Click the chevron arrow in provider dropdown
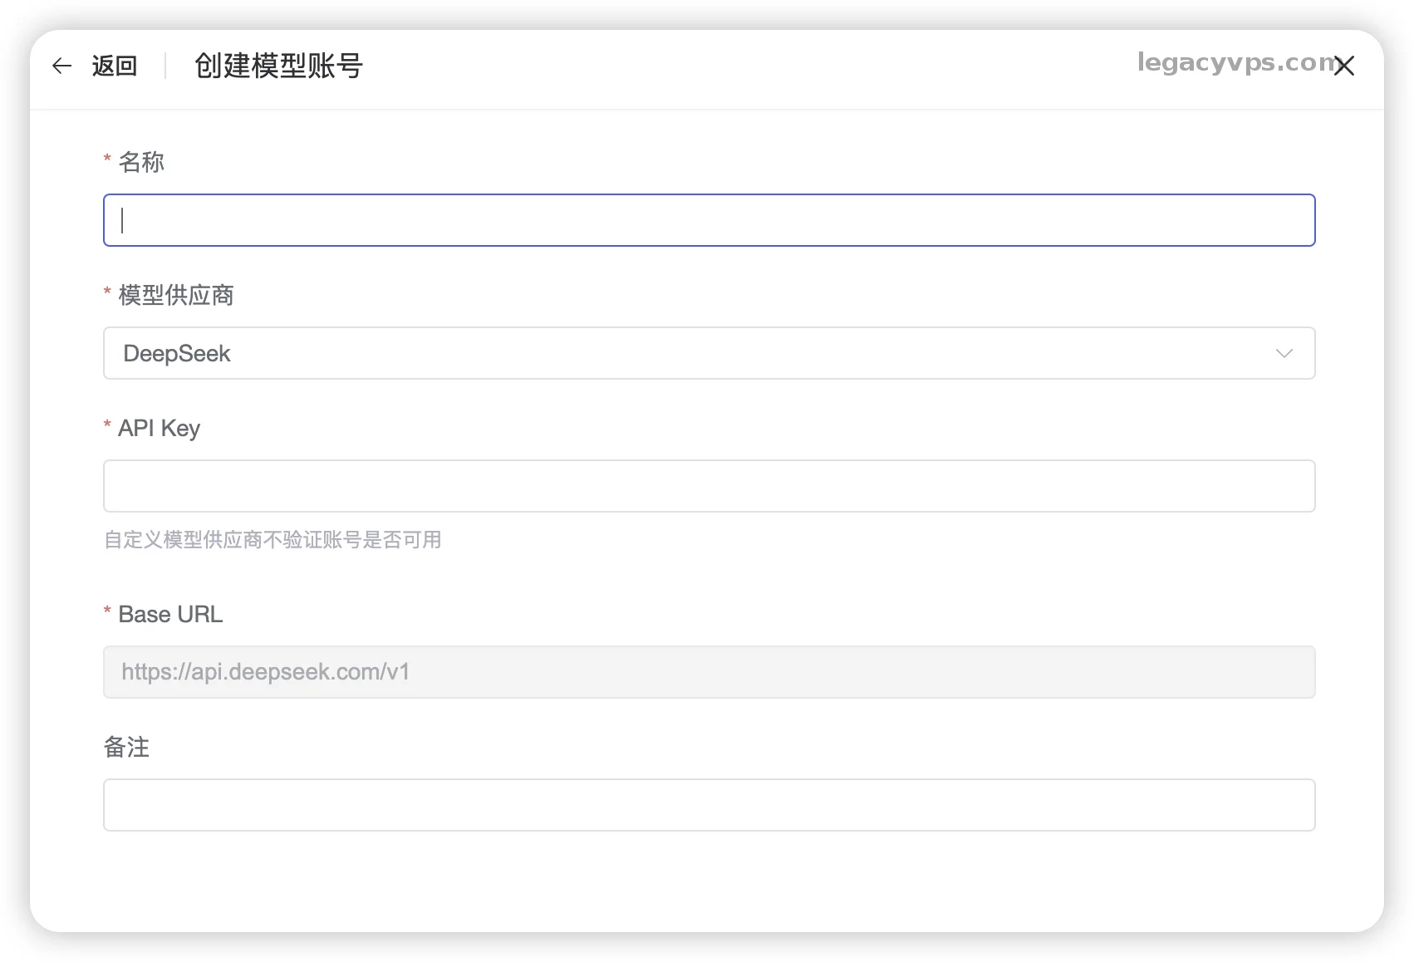 (1284, 353)
